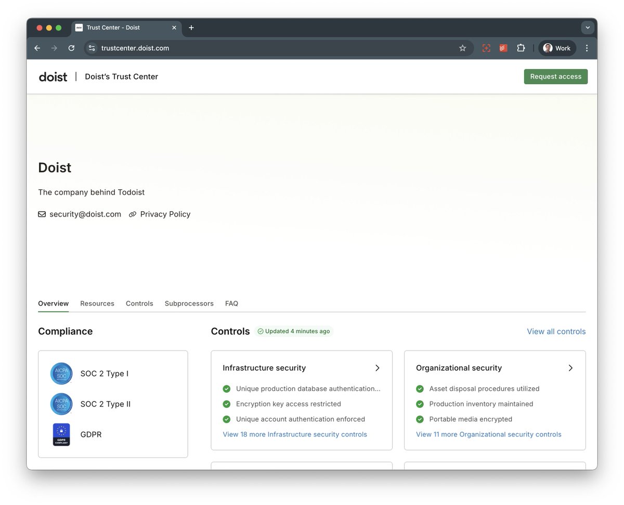Open the Controls tab

(139, 303)
